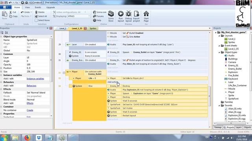Collapse My_first_shooter_game project root
This screenshot has height=141, width=252.
216,33
